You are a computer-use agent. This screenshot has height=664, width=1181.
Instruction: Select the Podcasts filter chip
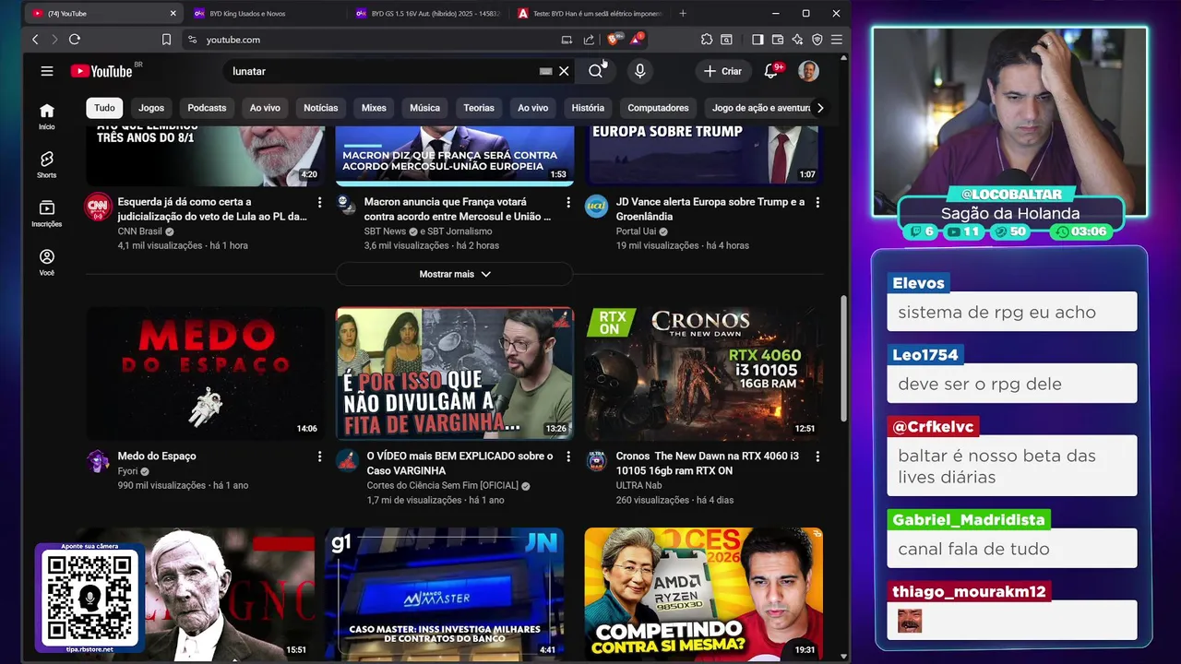[x=207, y=108]
